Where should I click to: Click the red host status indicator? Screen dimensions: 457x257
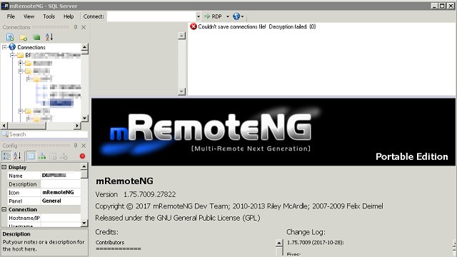(83, 156)
